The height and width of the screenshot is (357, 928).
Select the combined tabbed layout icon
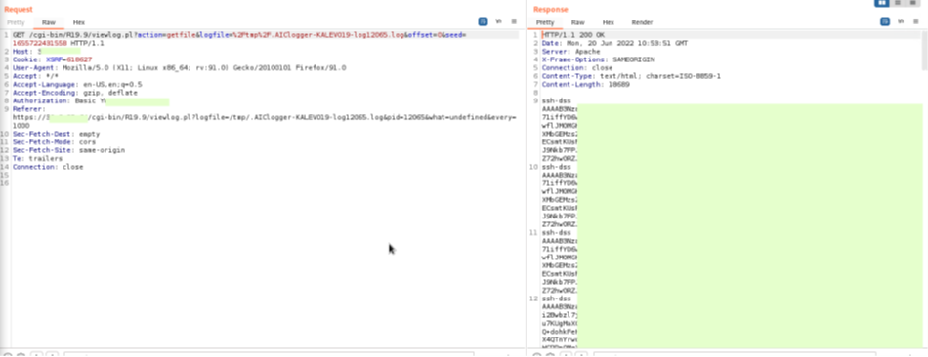click(913, 3)
